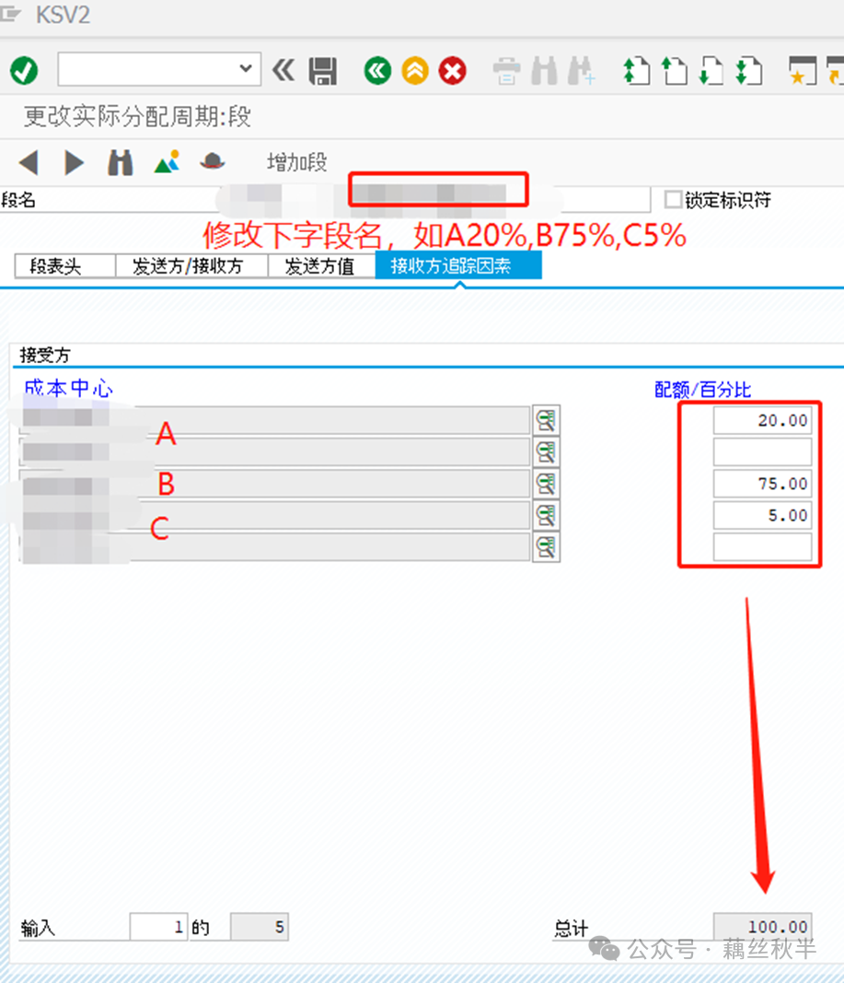
Task: Go to the Next Page icon
Action: click(x=711, y=71)
